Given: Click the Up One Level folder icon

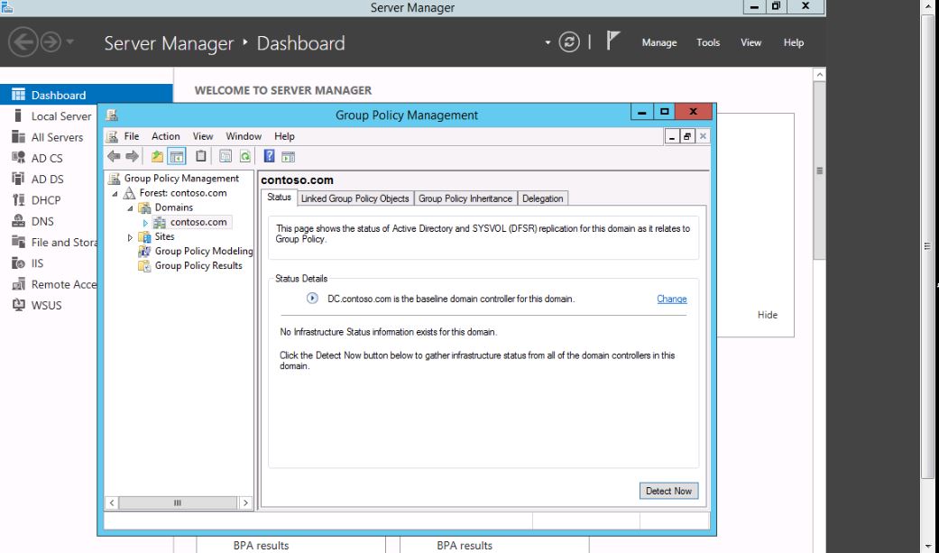Looking at the screenshot, I should pos(158,157).
